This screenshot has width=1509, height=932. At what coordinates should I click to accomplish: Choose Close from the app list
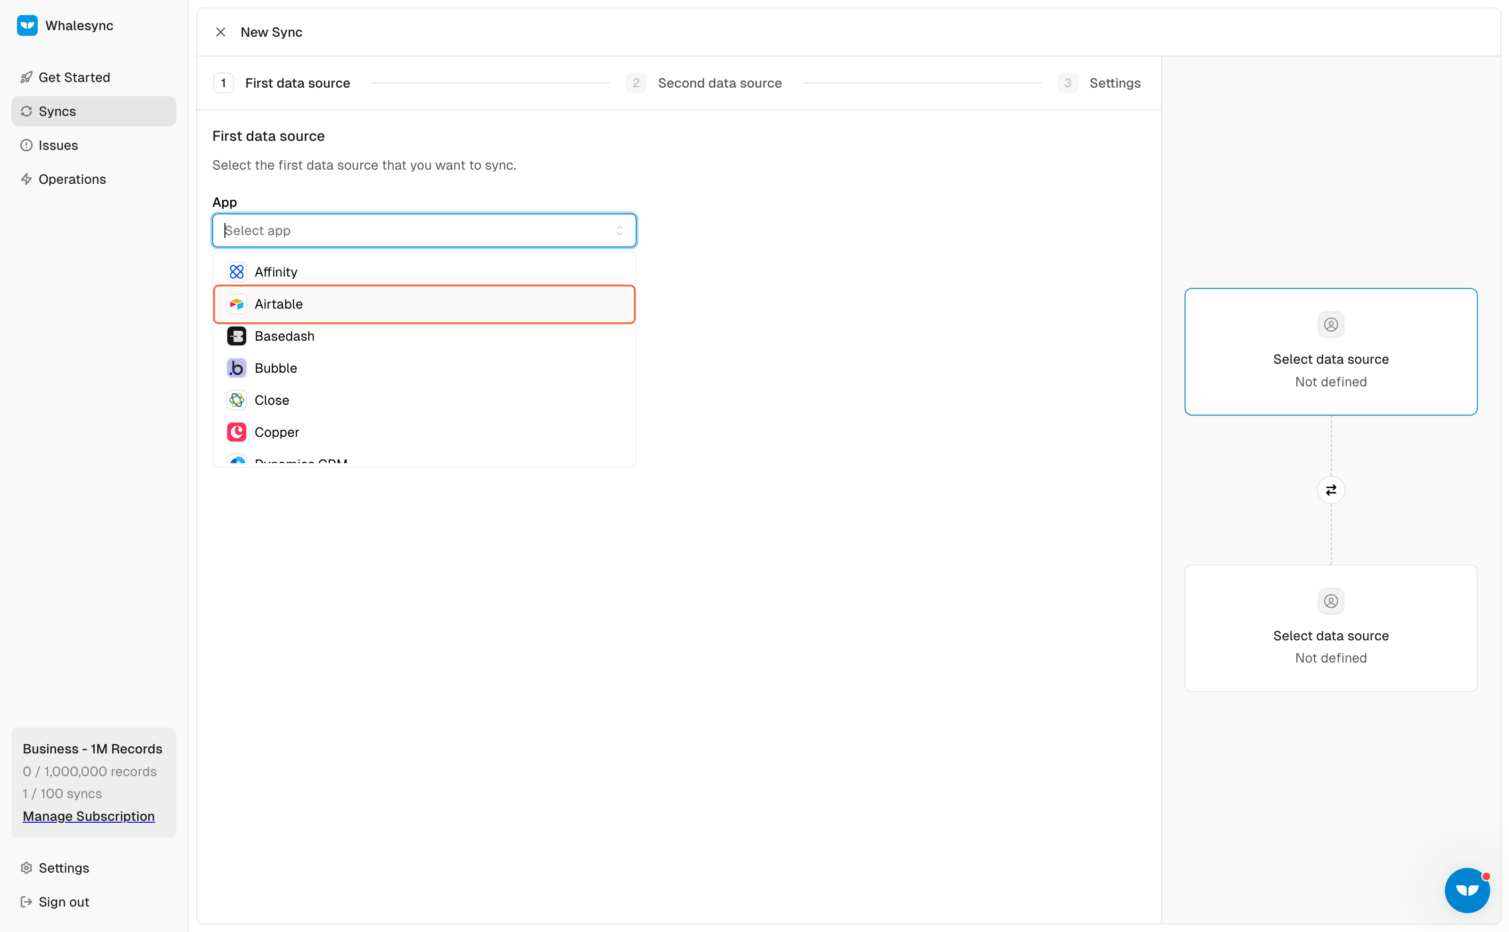click(424, 400)
